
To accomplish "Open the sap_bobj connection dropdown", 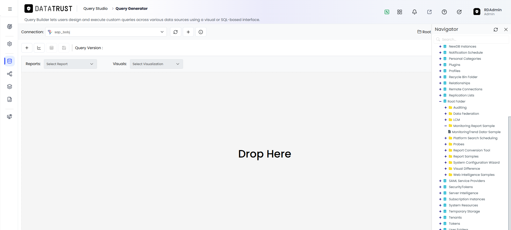I will [106, 32].
